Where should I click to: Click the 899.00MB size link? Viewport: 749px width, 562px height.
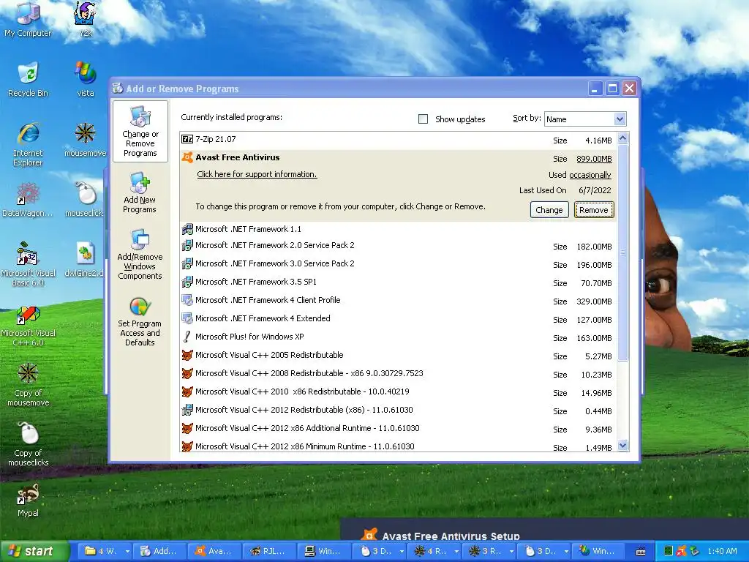pyautogui.click(x=594, y=159)
